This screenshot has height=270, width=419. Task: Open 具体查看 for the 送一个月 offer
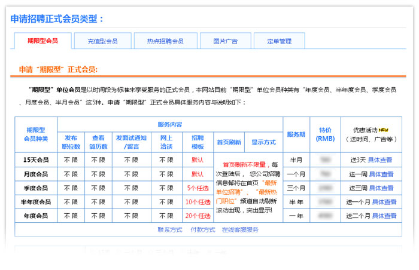tap(384, 202)
